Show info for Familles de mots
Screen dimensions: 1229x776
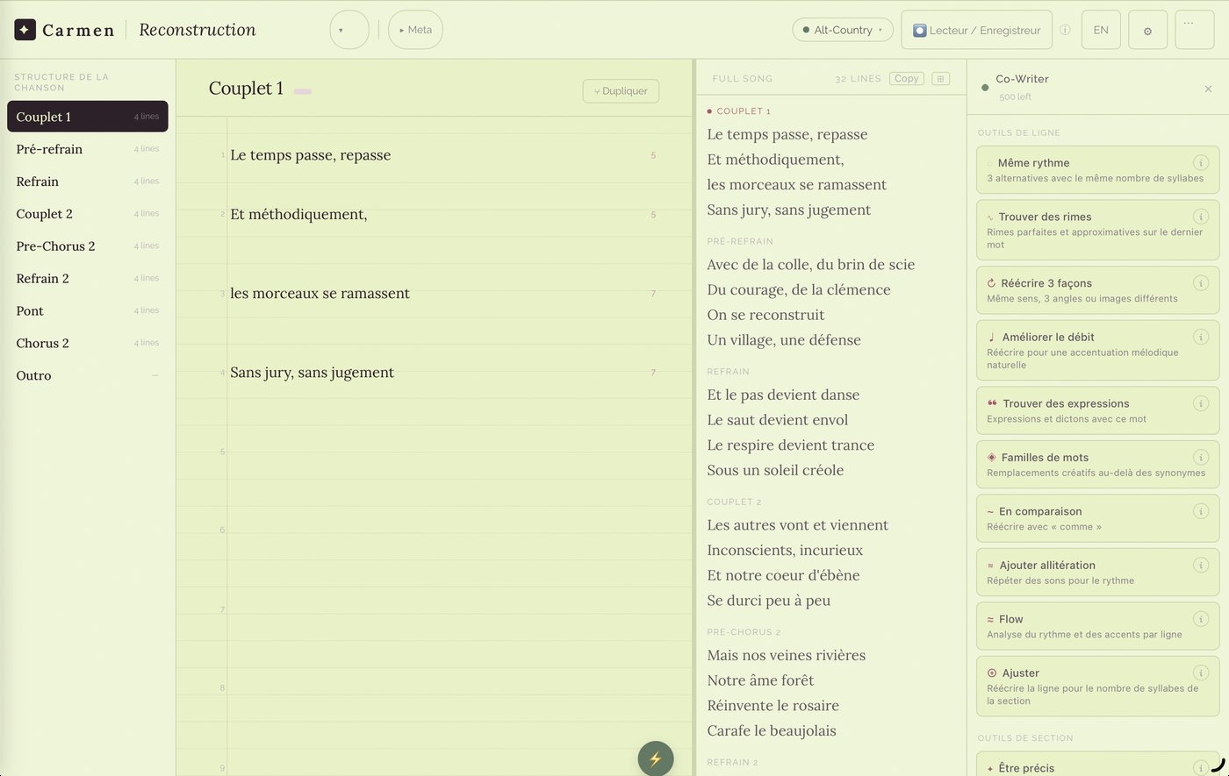[x=1200, y=458]
